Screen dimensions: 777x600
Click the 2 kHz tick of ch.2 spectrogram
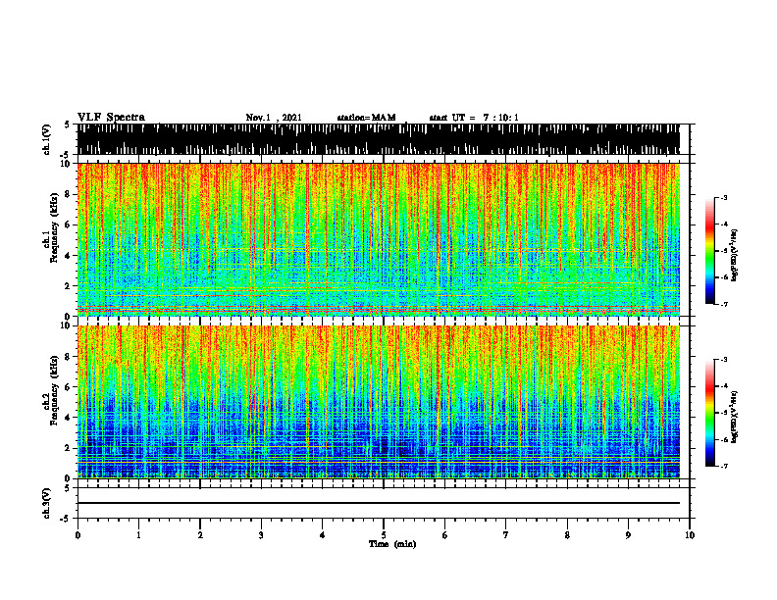(x=69, y=448)
